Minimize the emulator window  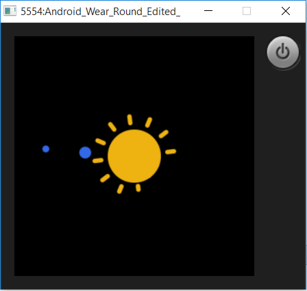[x=208, y=11]
